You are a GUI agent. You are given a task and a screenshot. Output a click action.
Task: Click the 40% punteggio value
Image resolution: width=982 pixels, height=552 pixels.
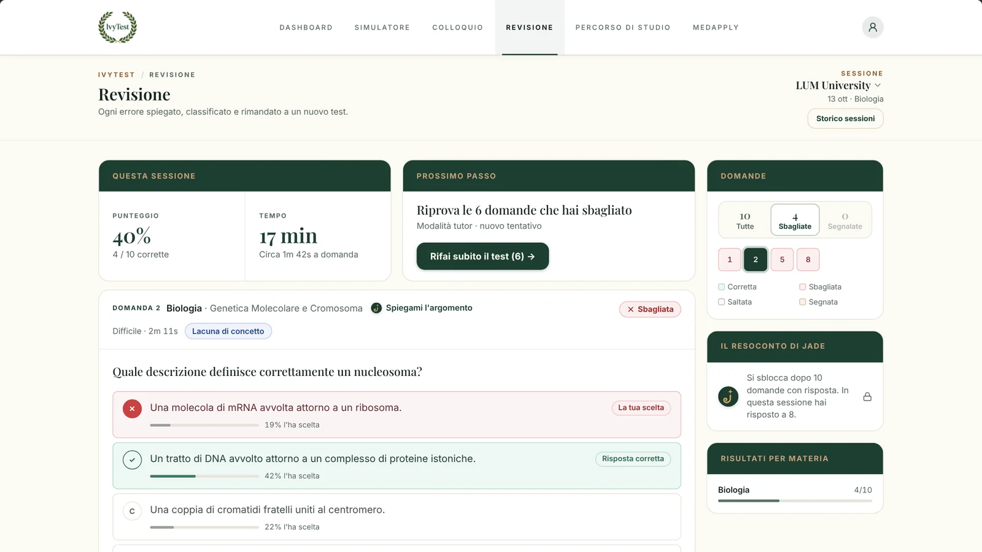point(132,236)
